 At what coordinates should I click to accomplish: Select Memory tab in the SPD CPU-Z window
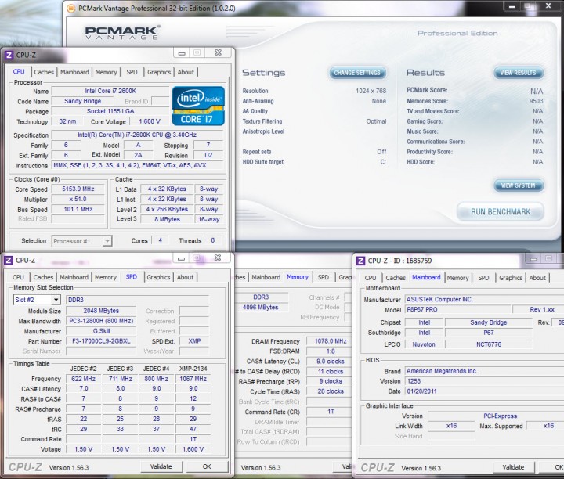[106, 277]
